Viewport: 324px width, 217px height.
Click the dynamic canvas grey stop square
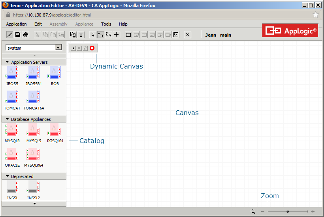pyautogui.click(x=79, y=48)
